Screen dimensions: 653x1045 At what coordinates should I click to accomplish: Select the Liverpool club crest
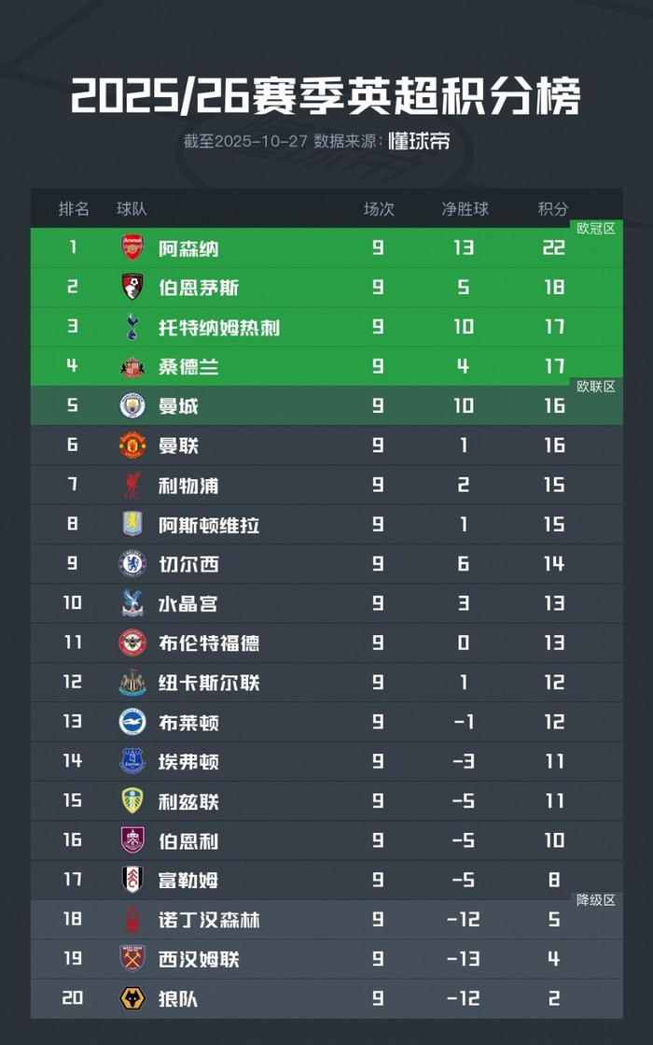pos(132,485)
